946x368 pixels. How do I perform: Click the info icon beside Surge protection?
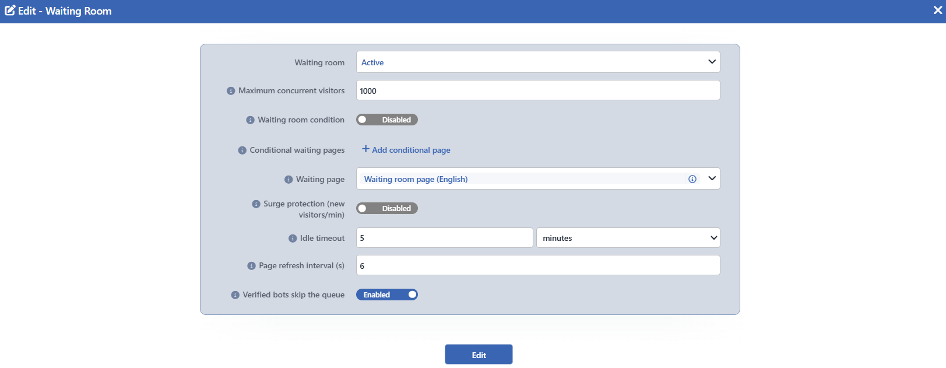click(x=256, y=204)
